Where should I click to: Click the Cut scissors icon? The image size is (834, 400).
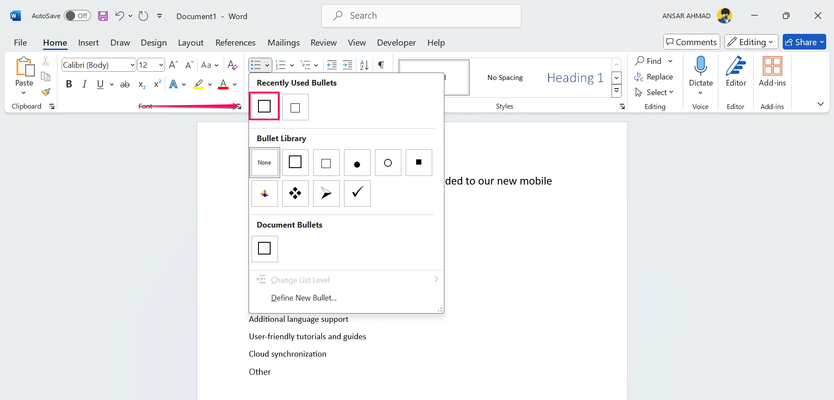pos(46,61)
